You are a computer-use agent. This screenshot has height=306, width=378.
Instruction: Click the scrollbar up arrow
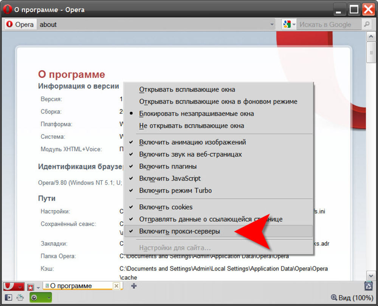[371, 37]
